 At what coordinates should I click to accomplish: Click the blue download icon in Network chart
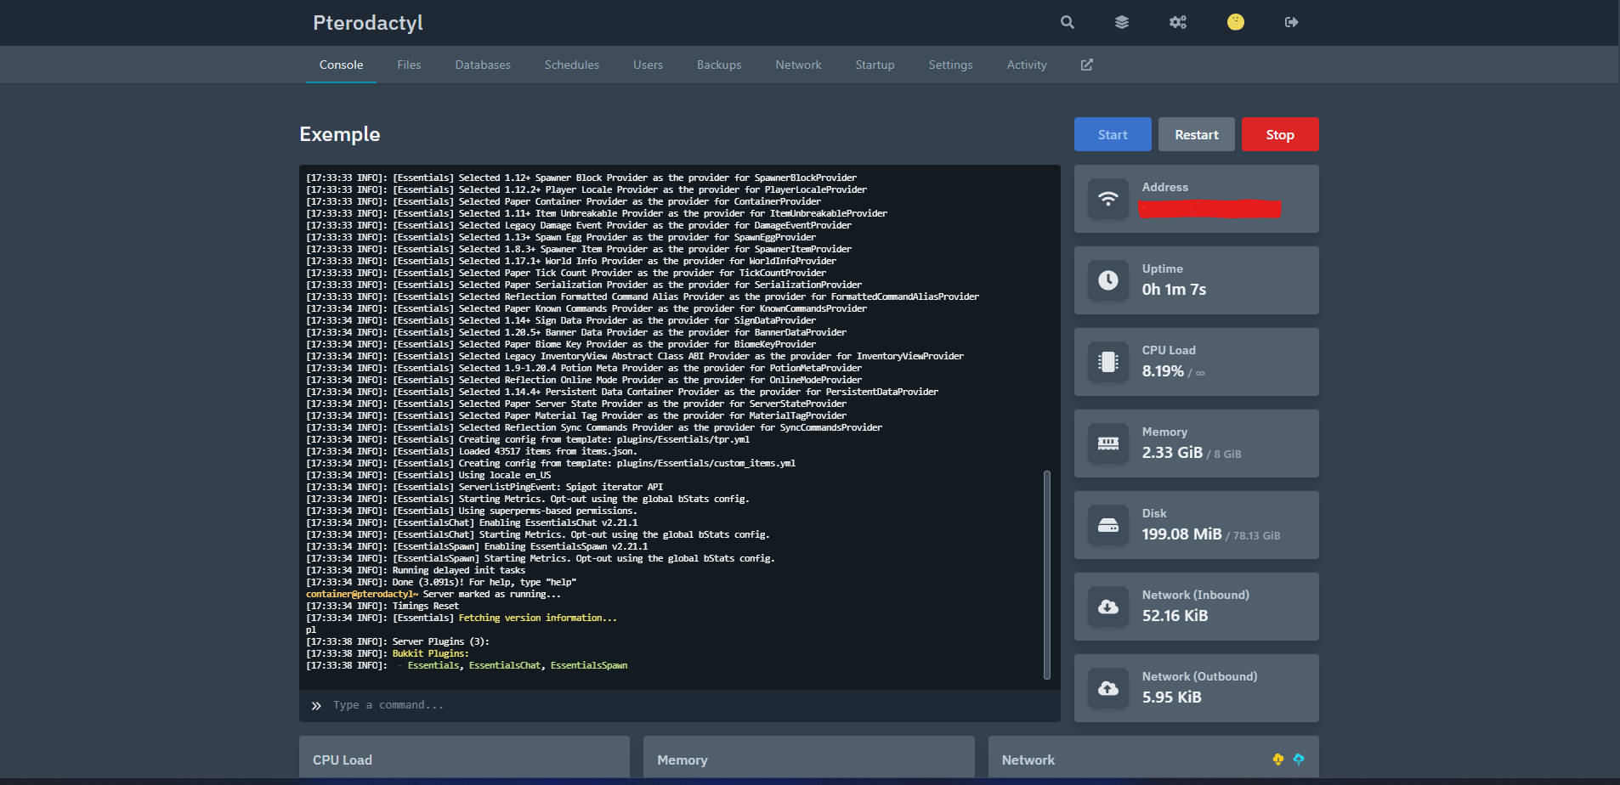tap(1299, 760)
